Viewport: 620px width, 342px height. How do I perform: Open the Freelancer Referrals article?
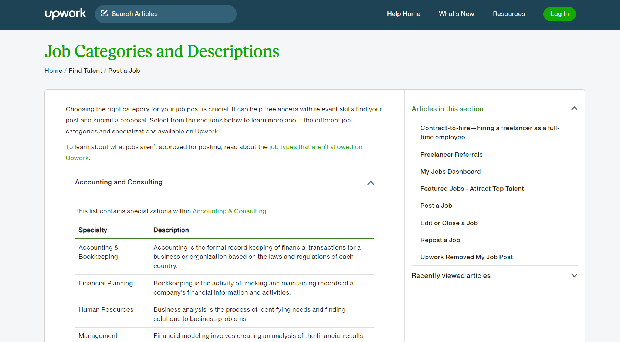pos(451,155)
